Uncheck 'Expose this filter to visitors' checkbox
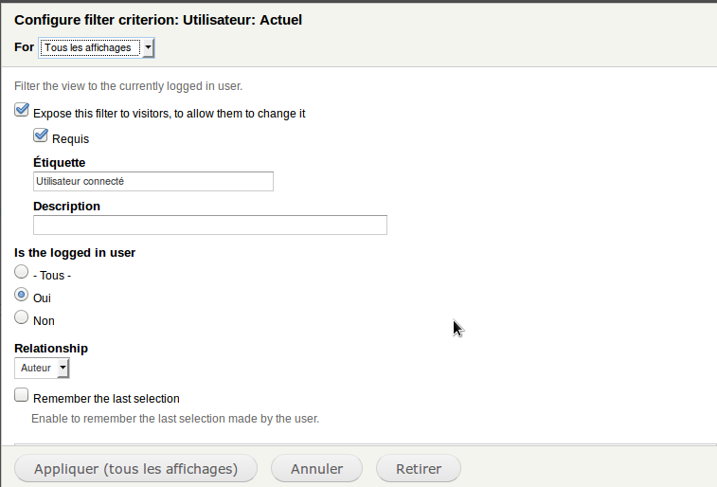The height and width of the screenshot is (487, 717). pos(22,110)
